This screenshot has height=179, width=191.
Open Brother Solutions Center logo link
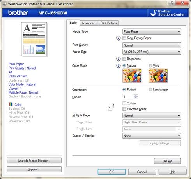tap(168, 13)
